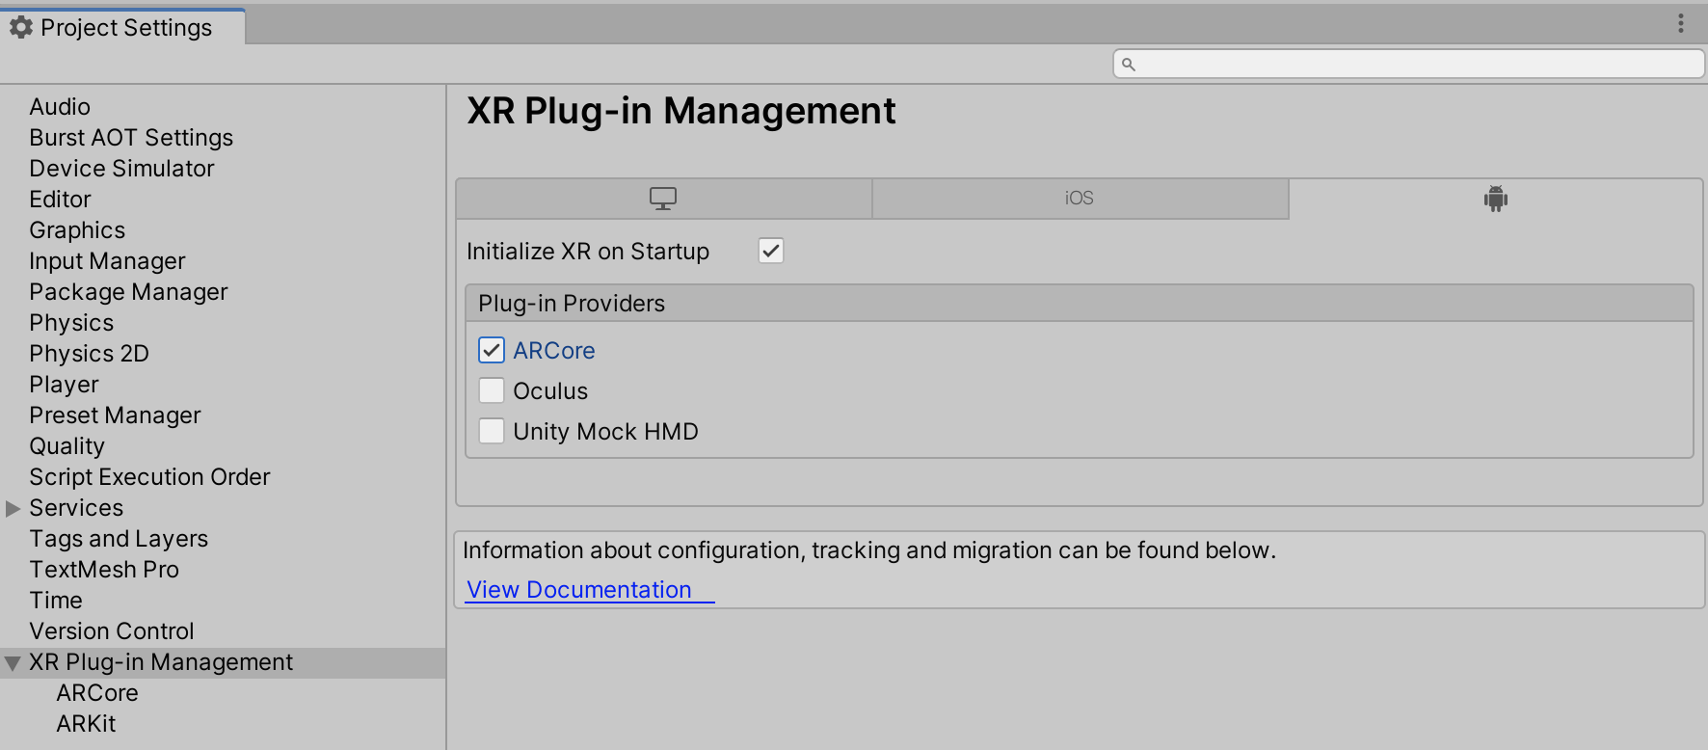
Task: Open Graphics settings
Action: (x=77, y=230)
